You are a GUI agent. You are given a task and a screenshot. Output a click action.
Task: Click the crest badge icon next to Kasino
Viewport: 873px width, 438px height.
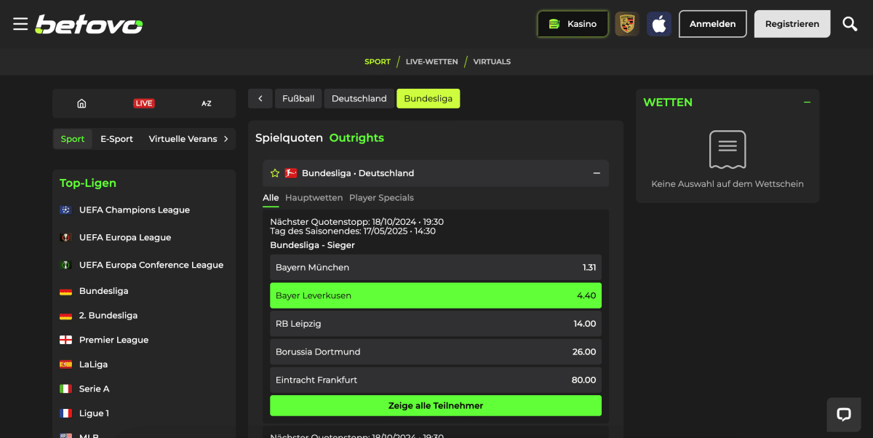(x=627, y=24)
